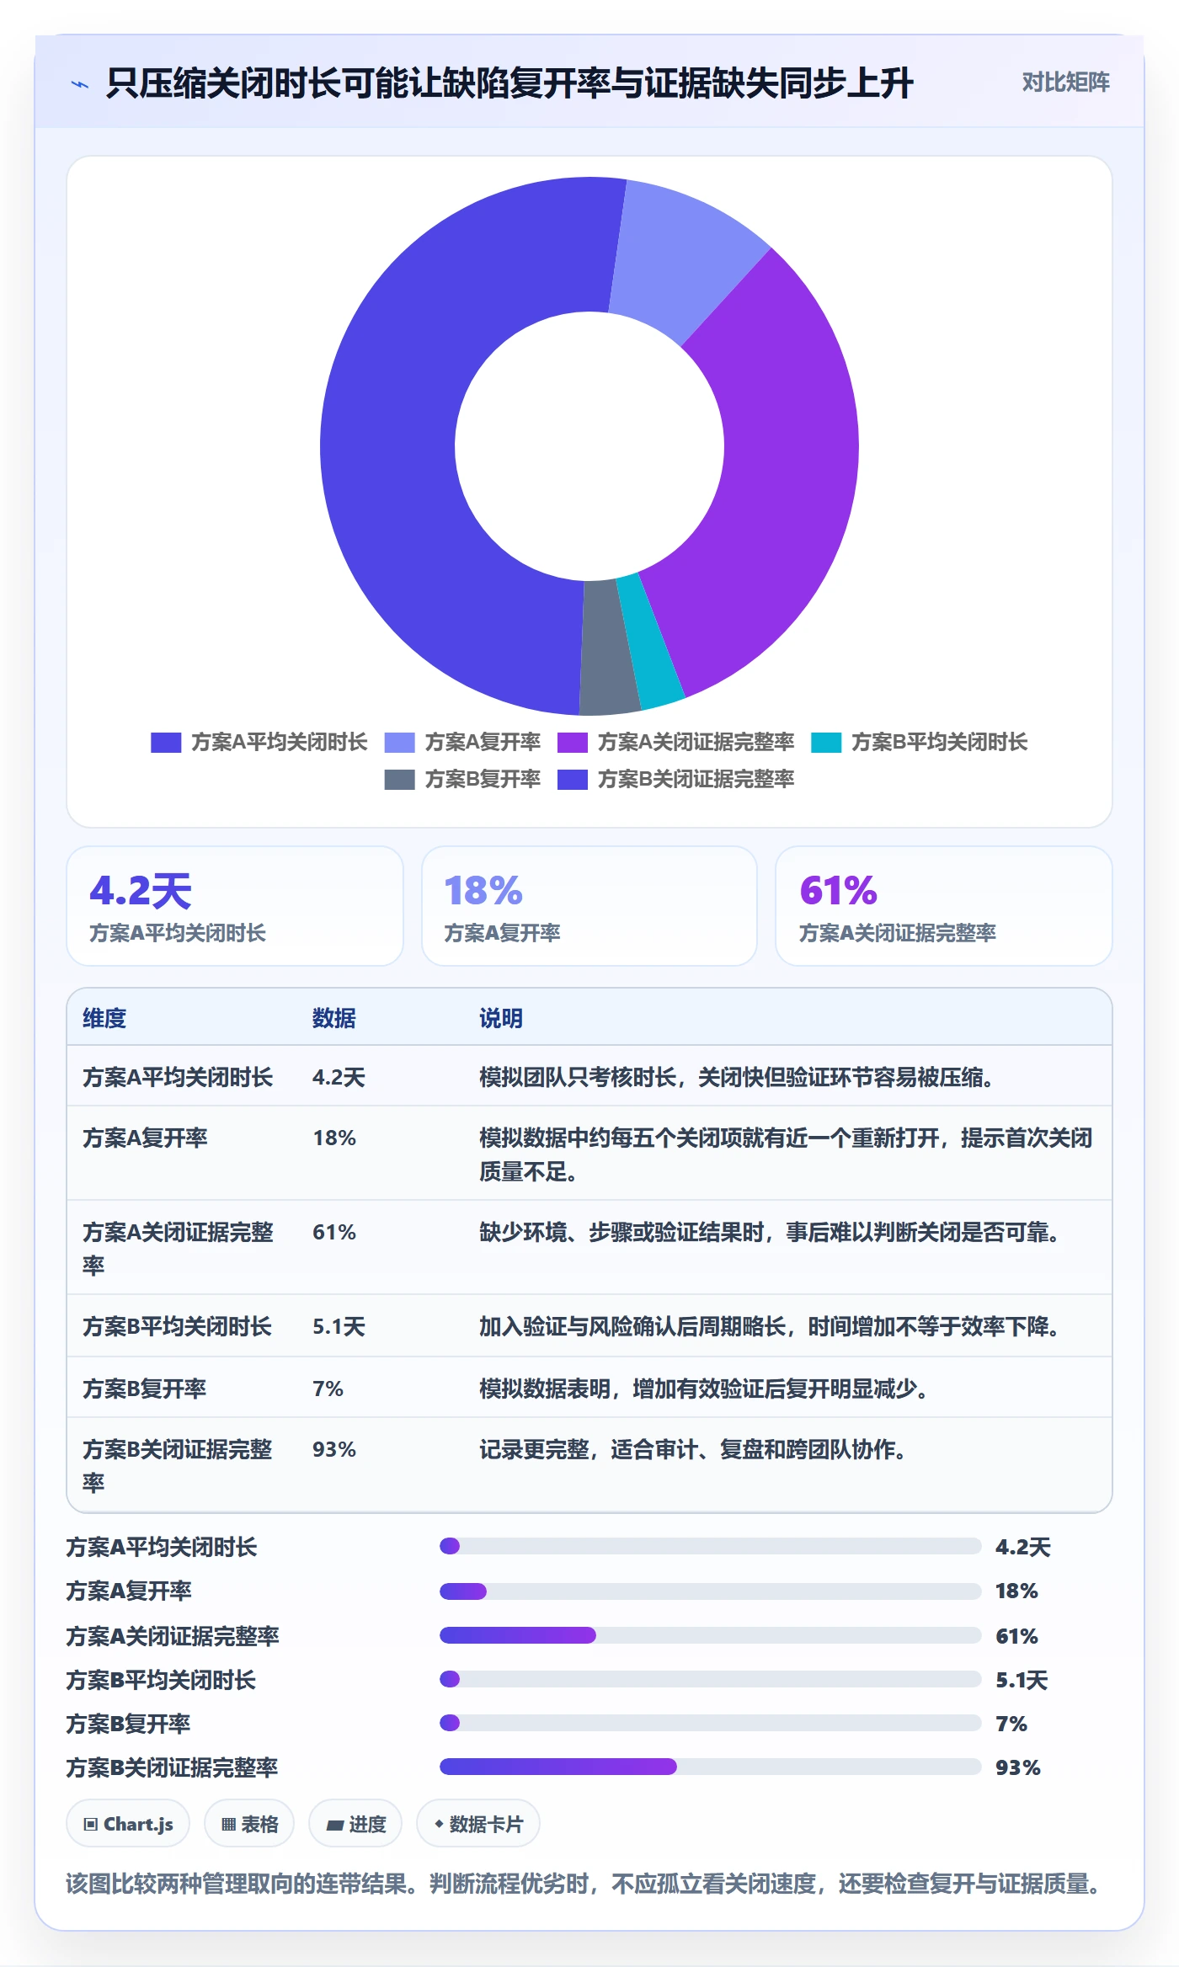Click the 方案A复开率 progress bar
Image resolution: width=1179 pixels, height=1967 pixels.
pos(710,1591)
